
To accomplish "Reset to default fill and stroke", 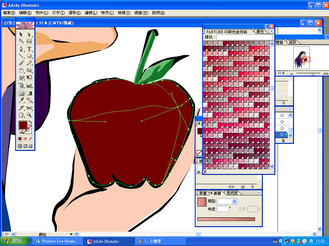I will (20, 132).
